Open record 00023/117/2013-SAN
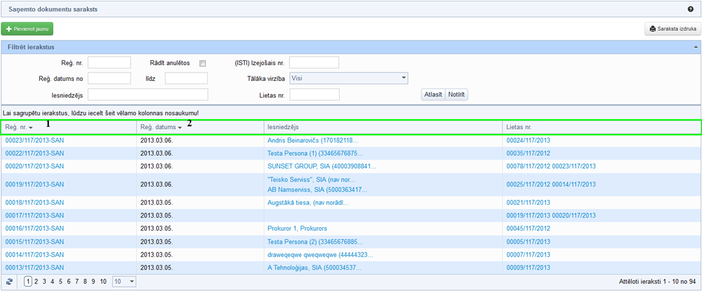This screenshot has width=702, height=292. 35,141
